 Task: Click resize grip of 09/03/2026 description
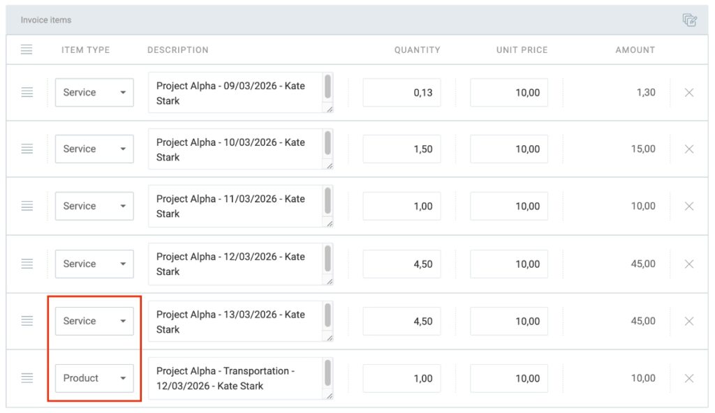point(330,109)
